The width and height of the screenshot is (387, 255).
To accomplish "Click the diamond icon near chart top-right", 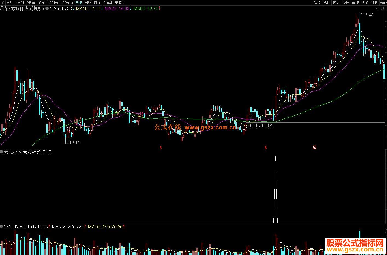I will pos(378,8).
